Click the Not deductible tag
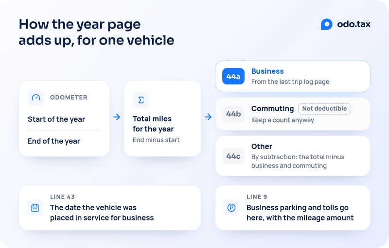This screenshot has height=248, width=389. click(x=324, y=109)
